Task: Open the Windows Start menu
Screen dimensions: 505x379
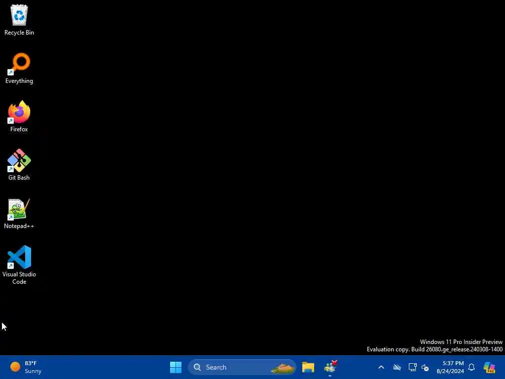Action: click(176, 367)
